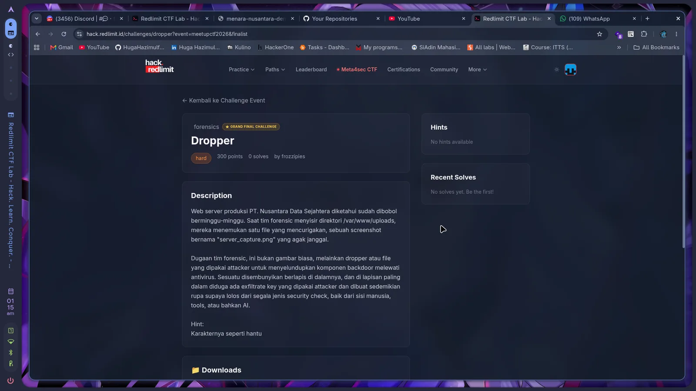Screen dimensions: 696x391
Task: Open the HackerOne bookmark
Action: tap(275, 47)
